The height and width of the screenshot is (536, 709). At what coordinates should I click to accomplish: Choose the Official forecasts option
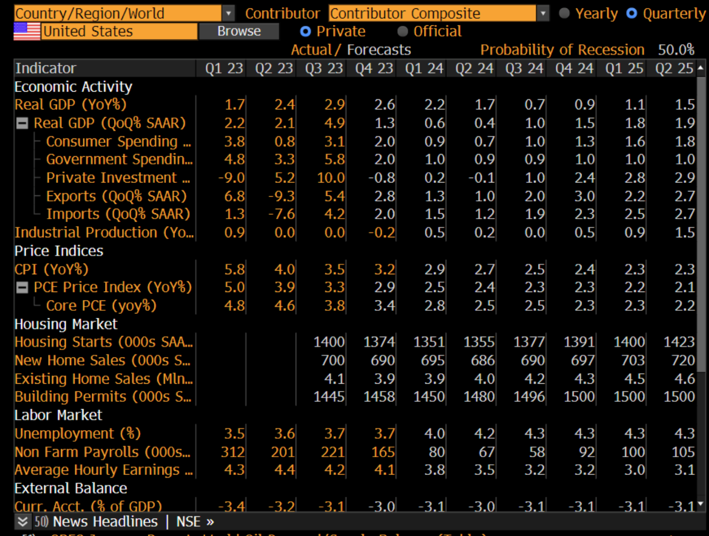[403, 31]
